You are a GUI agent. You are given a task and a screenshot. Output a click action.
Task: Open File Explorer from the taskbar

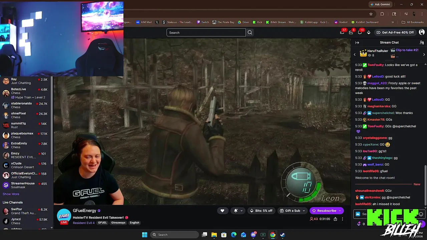[214, 235]
